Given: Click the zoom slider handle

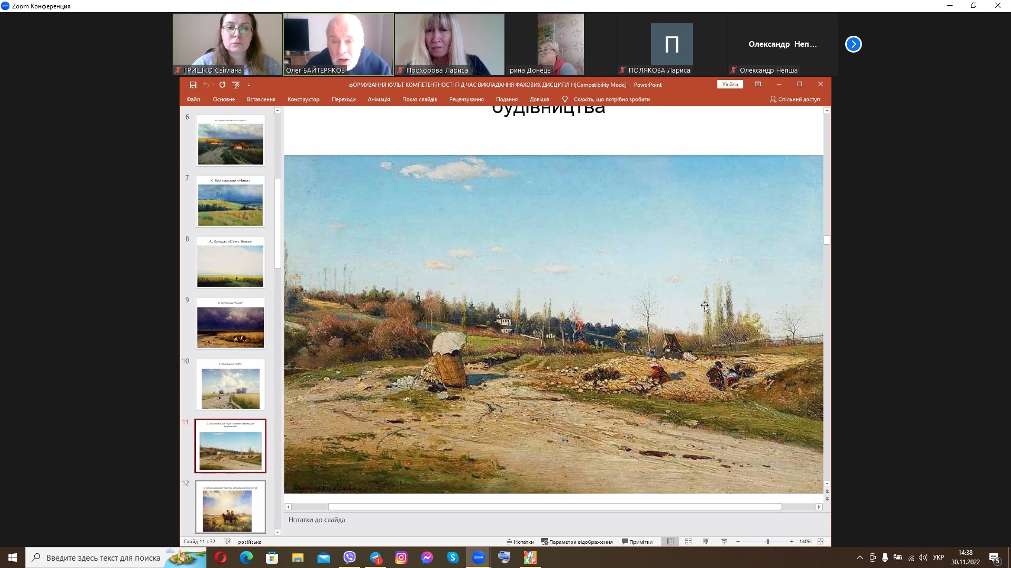Looking at the screenshot, I should [x=768, y=542].
